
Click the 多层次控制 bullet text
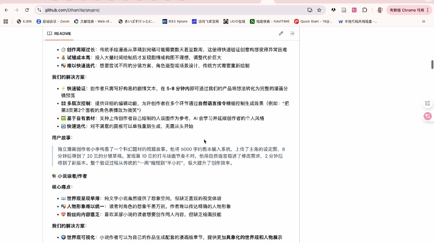175,107
